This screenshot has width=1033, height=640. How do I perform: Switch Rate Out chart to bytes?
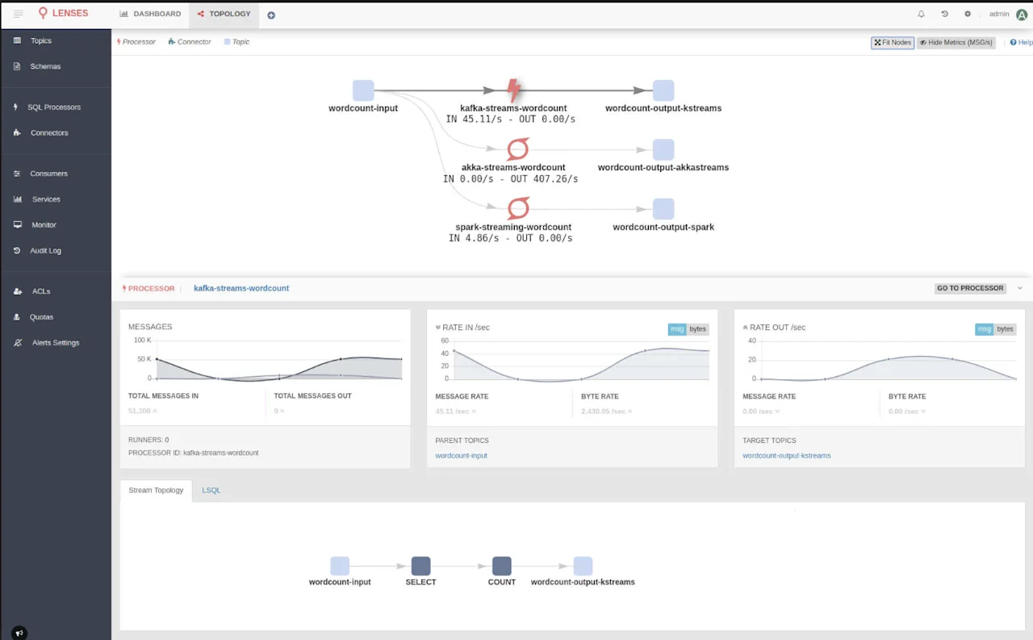click(x=1006, y=329)
